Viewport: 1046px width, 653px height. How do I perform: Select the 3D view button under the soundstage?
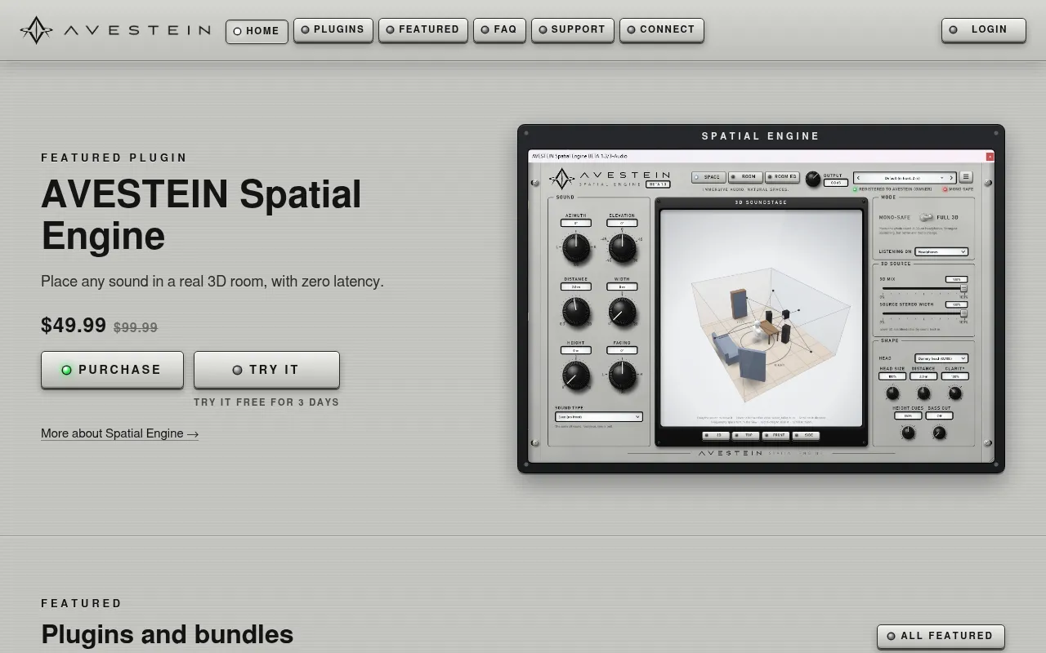[x=716, y=436]
